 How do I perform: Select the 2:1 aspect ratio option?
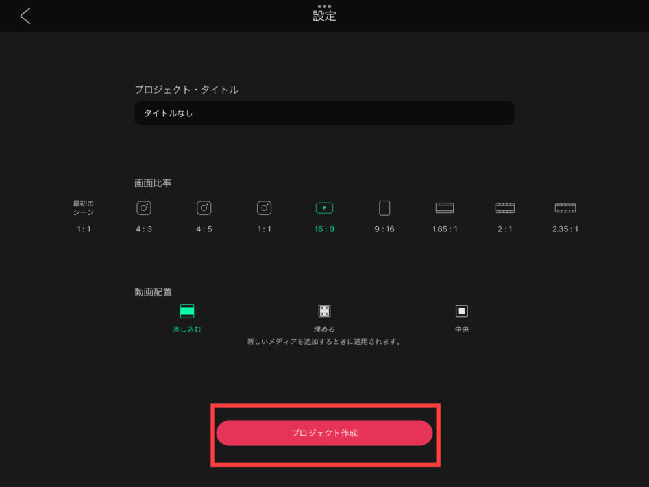coord(504,208)
